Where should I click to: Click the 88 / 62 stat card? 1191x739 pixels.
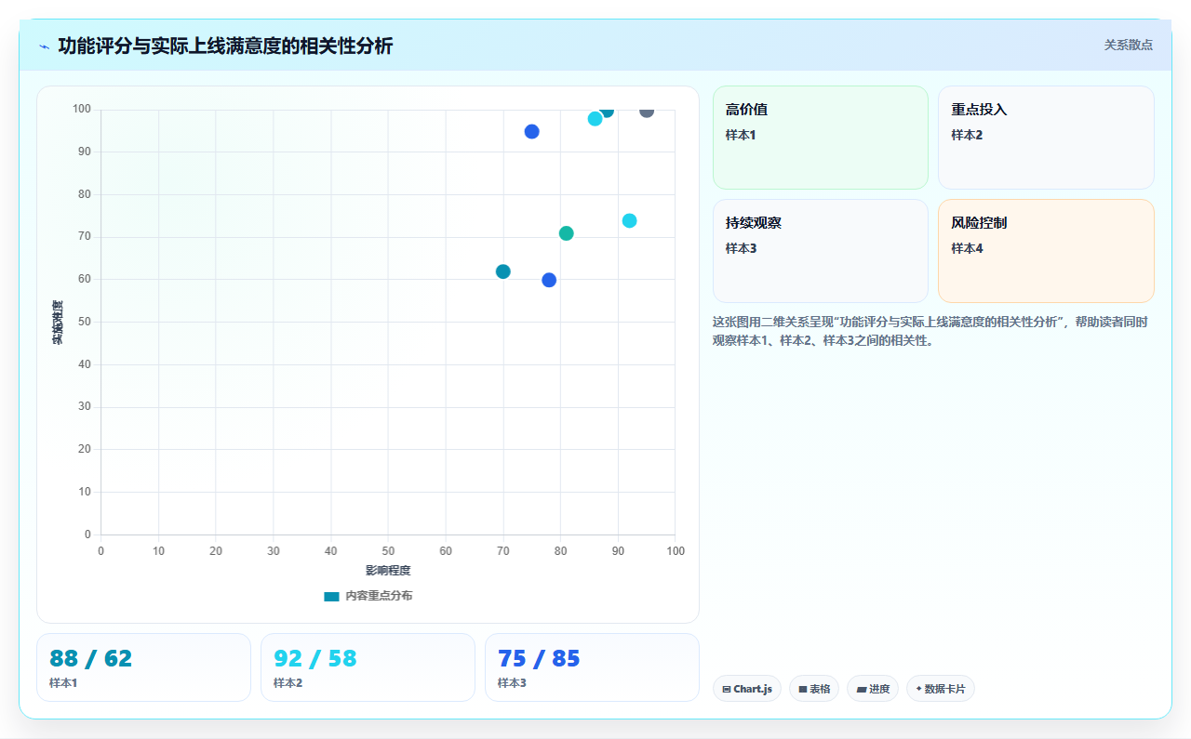[x=143, y=667]
